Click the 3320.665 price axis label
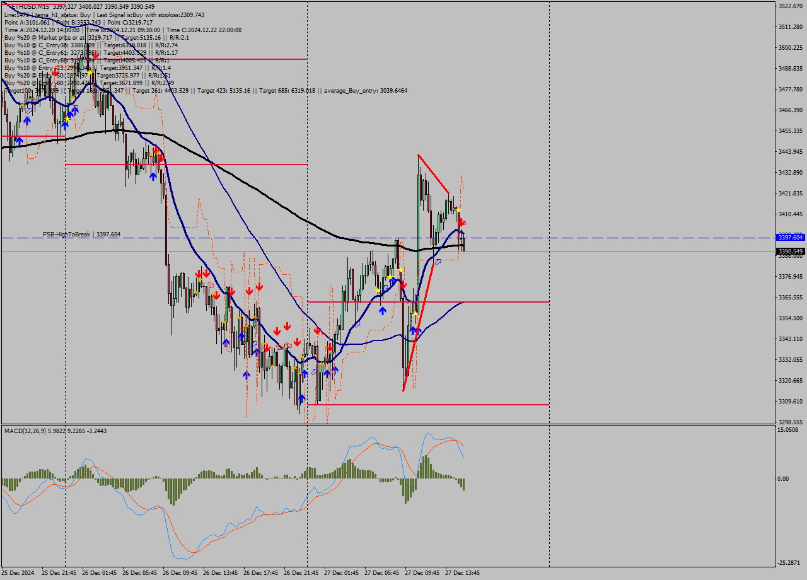 791,380
